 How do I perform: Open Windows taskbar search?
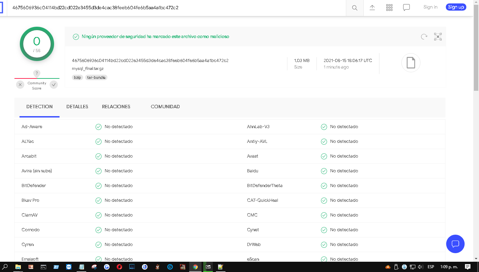point(5,267)
